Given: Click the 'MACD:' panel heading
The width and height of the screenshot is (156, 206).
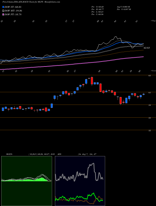Looking at the screenshot, I should (x=9, y=154).
